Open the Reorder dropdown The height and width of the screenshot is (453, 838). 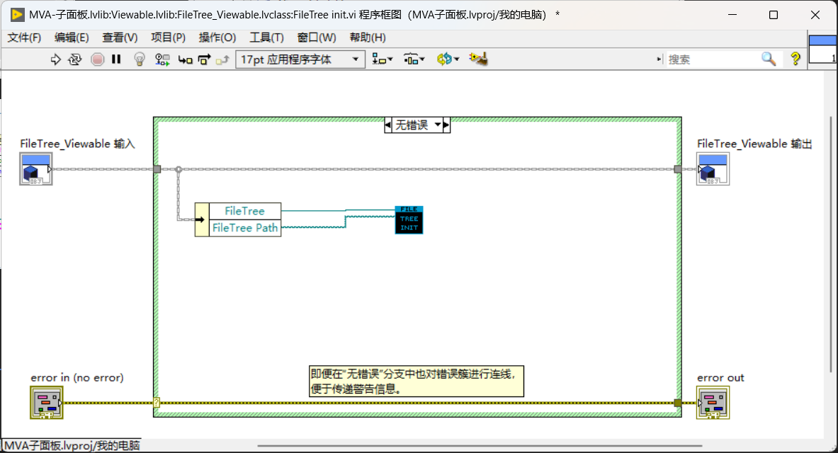pos(448,59)
